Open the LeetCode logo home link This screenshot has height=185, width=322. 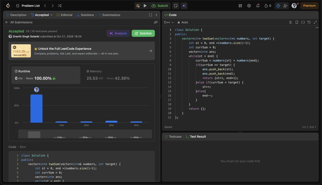tap(8, 6)
